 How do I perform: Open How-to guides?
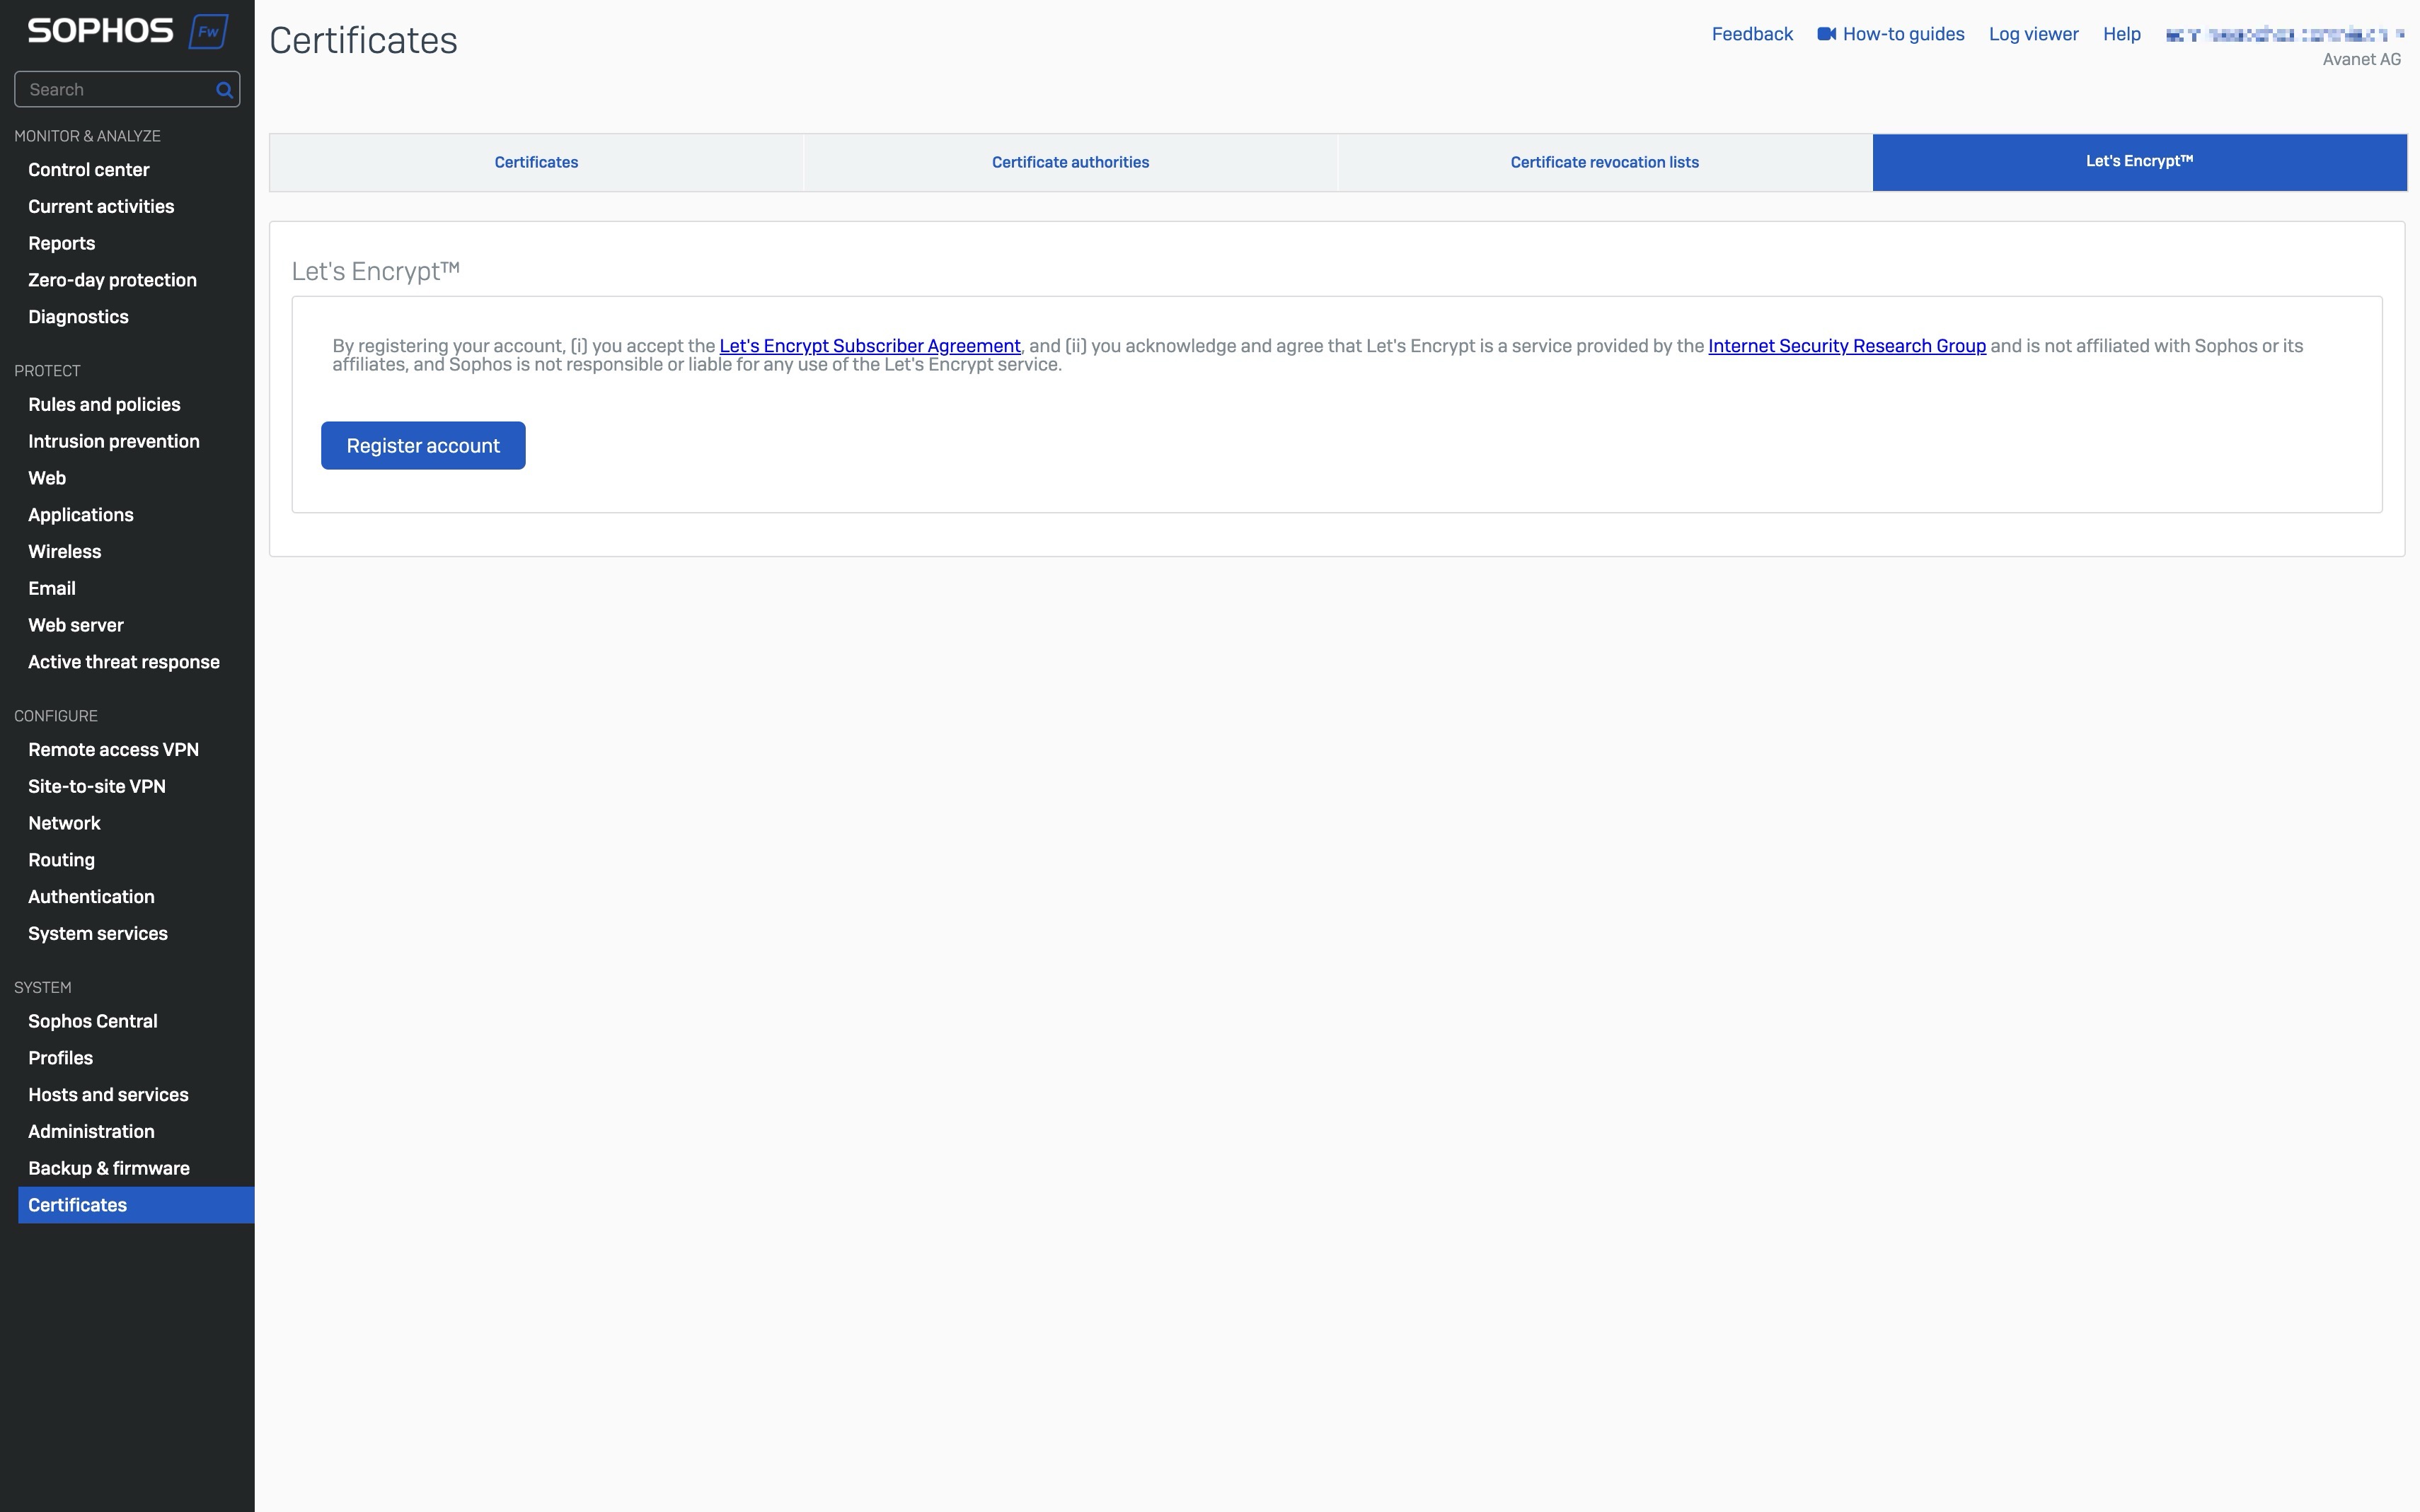1903,34
